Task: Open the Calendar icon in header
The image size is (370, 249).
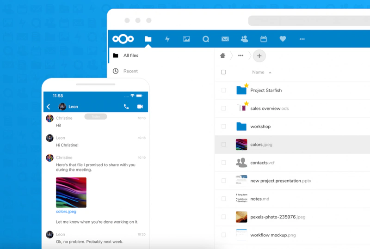Action: [264, 39]
